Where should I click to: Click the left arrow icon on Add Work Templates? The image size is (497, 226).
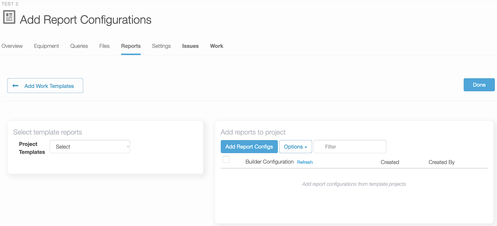[x=15, y=86]
